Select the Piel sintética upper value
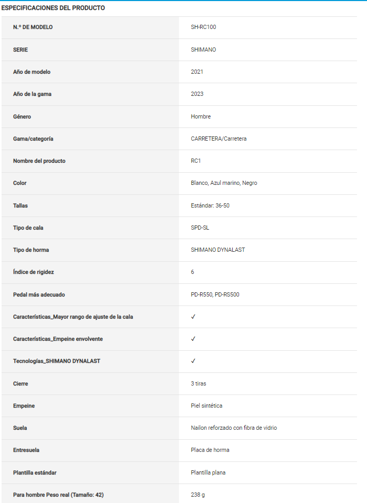 tap(206, 406)
